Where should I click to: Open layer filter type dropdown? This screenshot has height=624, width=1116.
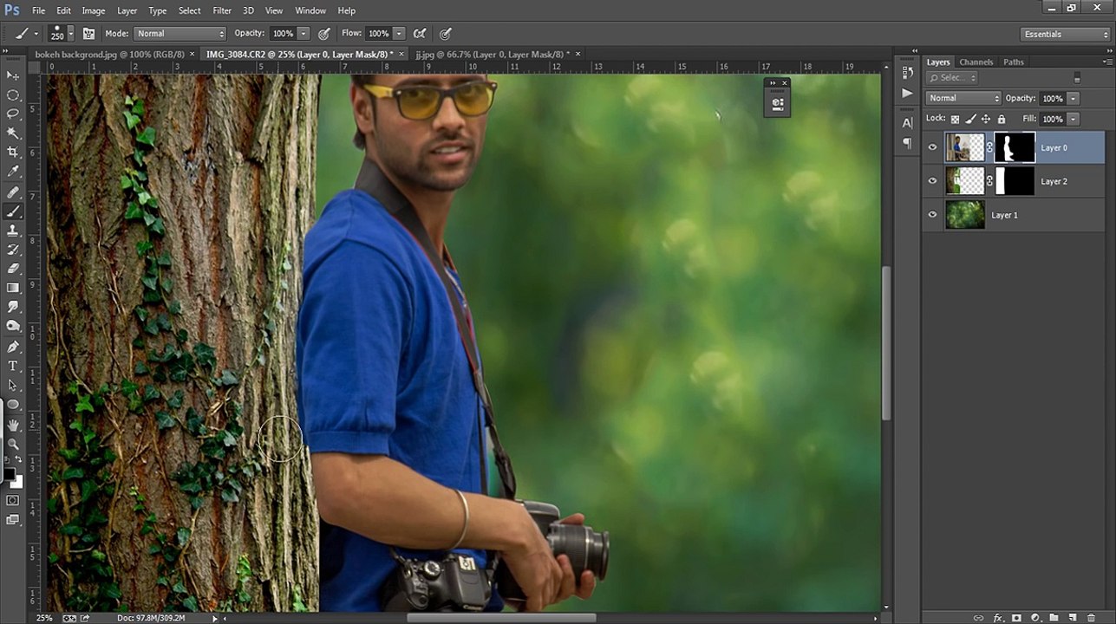click(x=952, y=78)
